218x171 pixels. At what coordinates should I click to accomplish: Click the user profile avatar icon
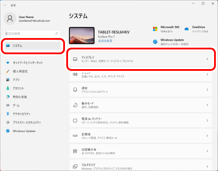tap(10, 19)
